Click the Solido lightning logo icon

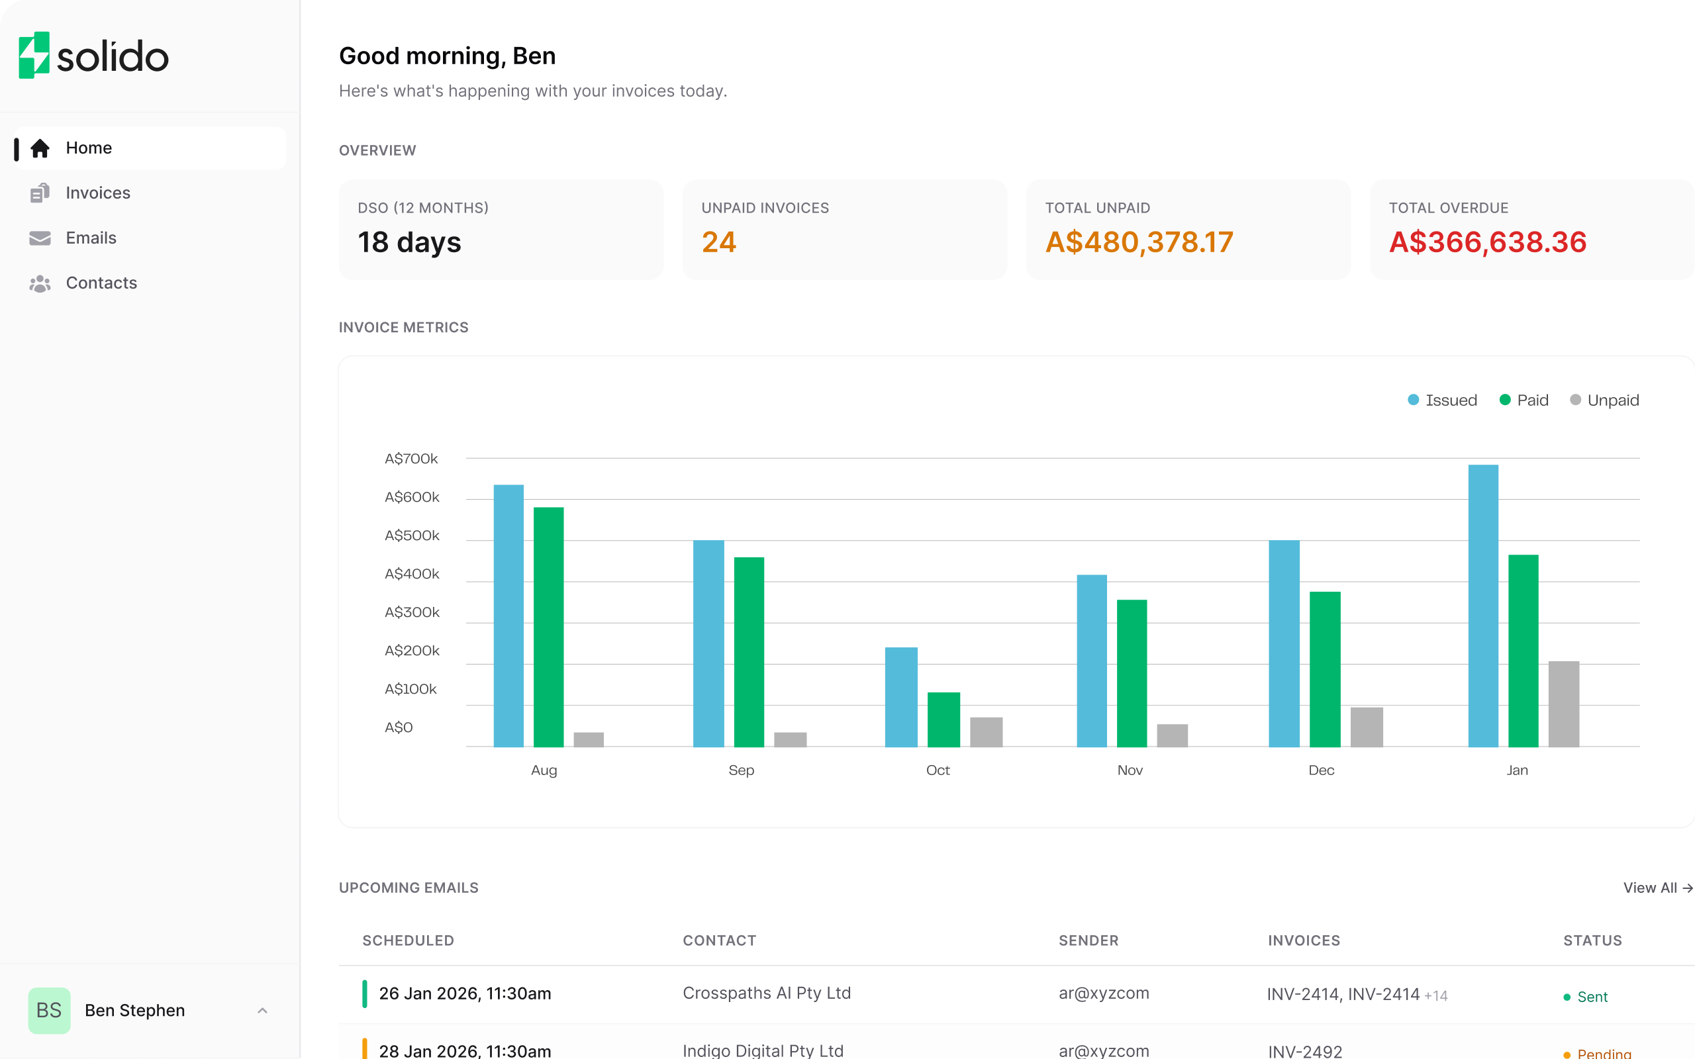(34, 56)
